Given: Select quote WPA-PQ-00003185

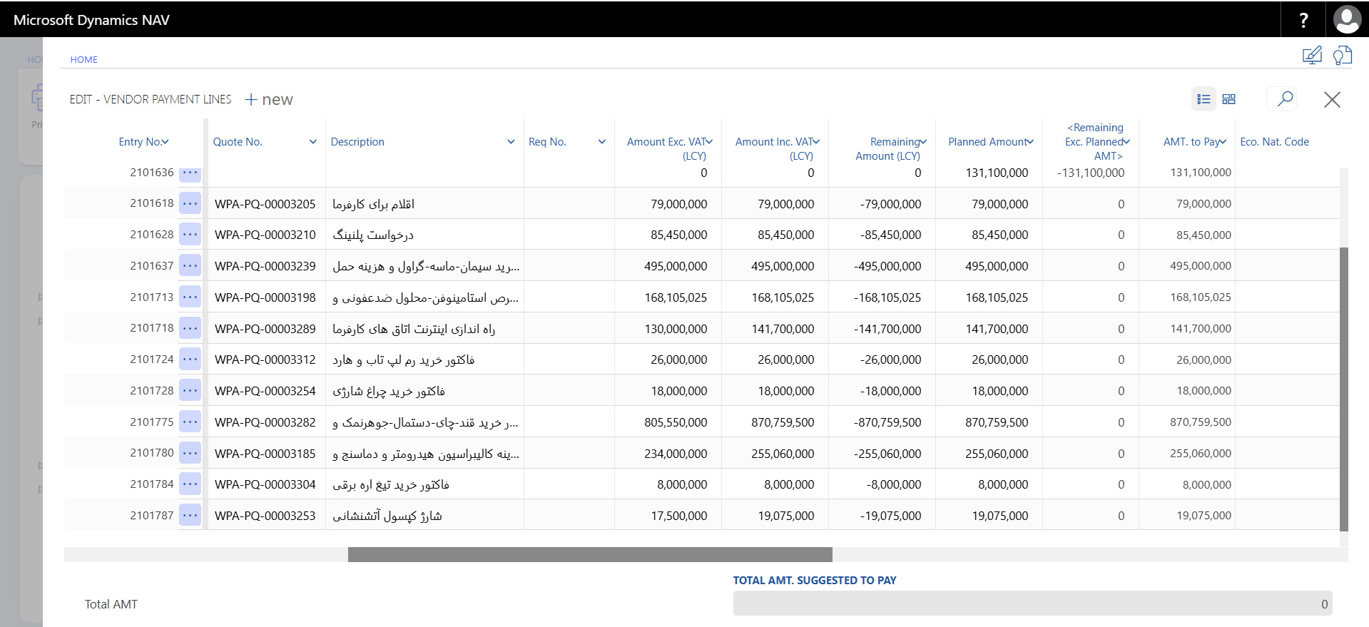Looking at the screenshot, I should click(x=265, y=454).
